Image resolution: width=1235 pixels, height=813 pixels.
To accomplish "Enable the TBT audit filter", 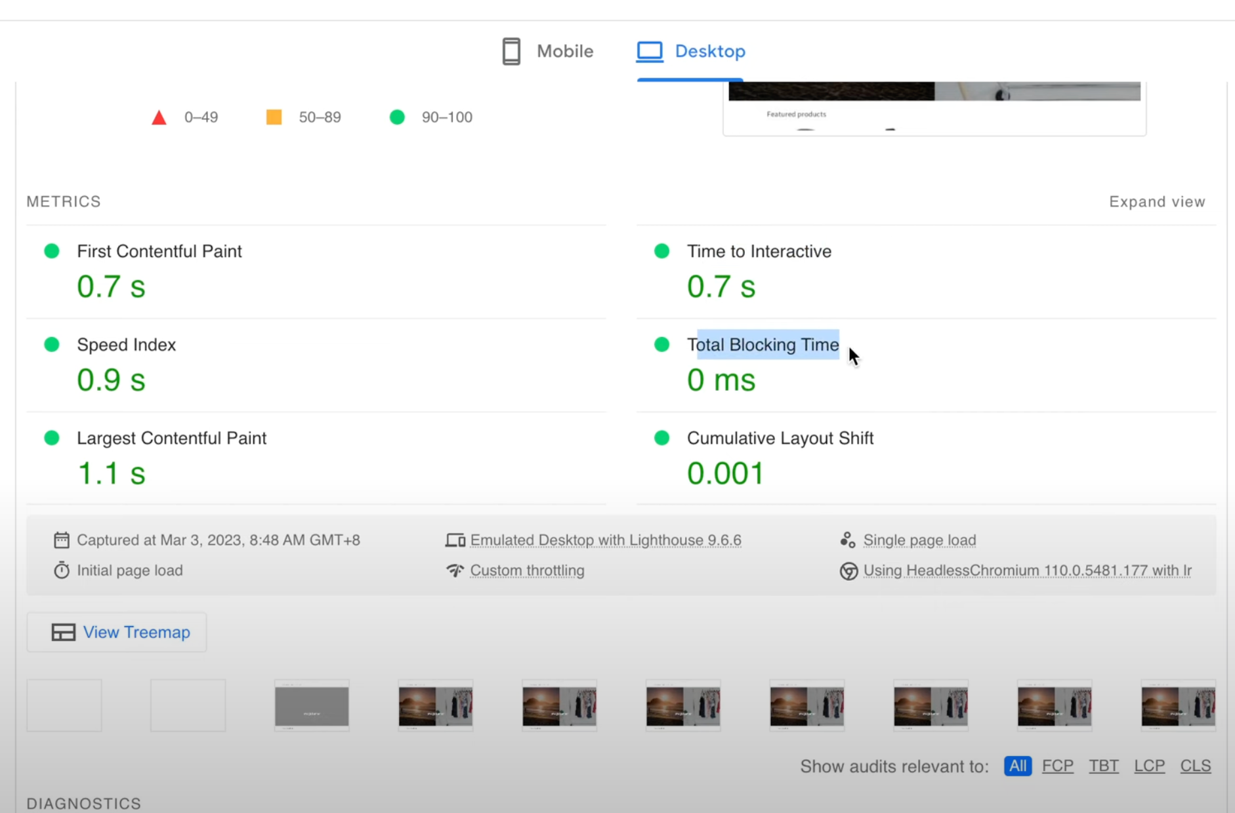I will [x=1104, y=766].
